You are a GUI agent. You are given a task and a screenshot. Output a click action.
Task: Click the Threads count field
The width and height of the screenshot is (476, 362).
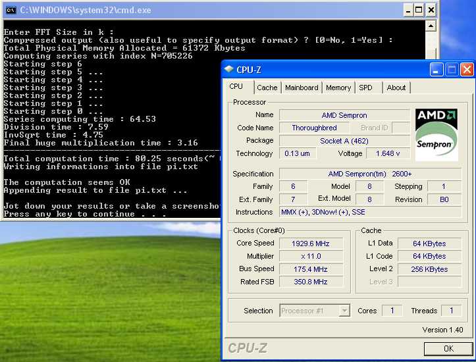pyautogui.click(x=451, y=311)
